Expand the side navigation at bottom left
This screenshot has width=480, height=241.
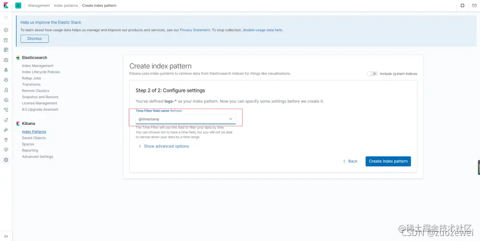[x=6, y=236]
